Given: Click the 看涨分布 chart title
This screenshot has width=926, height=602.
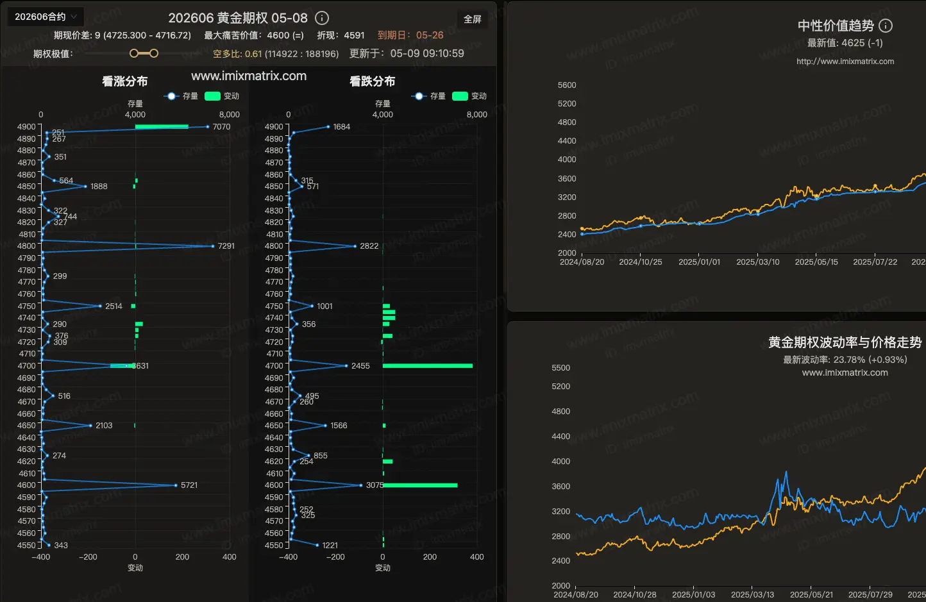Looking at the screenshot, I should 125,81.
